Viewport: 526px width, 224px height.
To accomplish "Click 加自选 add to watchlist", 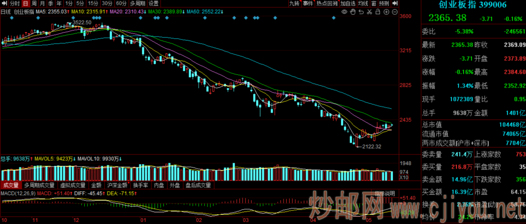I will [x=348, y=4].
